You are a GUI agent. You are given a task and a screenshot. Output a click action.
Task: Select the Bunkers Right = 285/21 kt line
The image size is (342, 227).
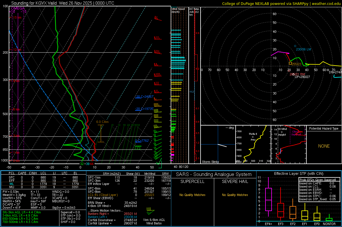coord(112,214)
